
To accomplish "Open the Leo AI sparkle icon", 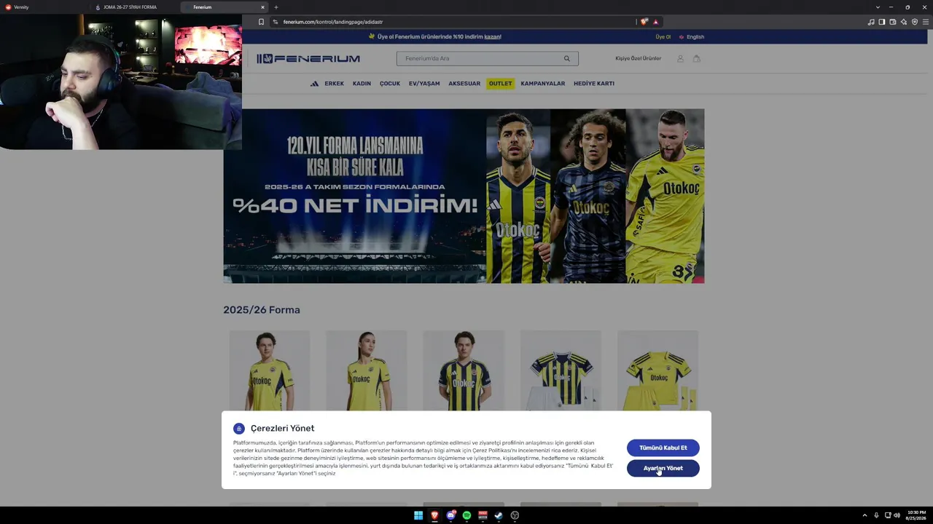I will (904, 22).
